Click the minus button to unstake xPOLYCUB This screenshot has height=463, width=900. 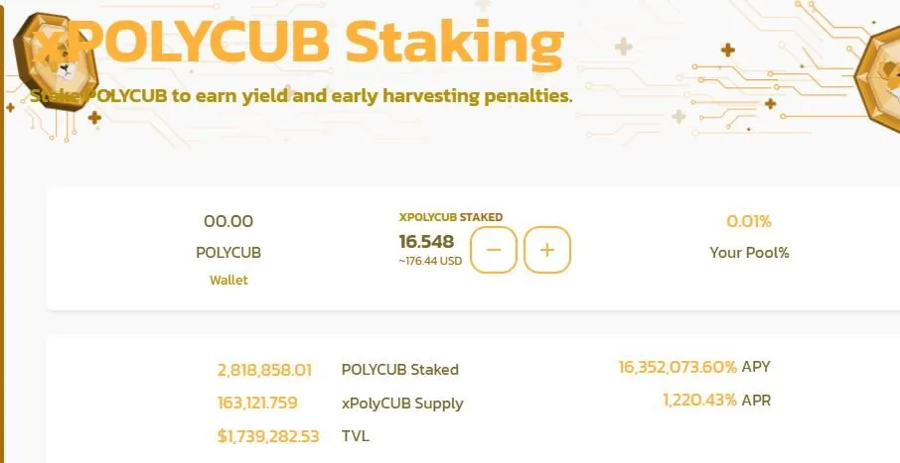(494, 250)
